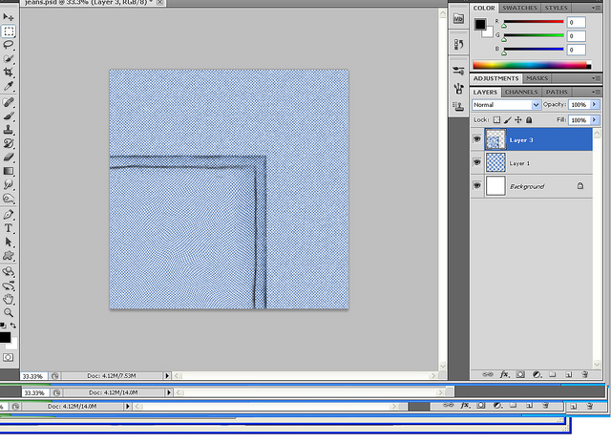Select the Eraser tool
611x443 pixels.
(9, 157)
